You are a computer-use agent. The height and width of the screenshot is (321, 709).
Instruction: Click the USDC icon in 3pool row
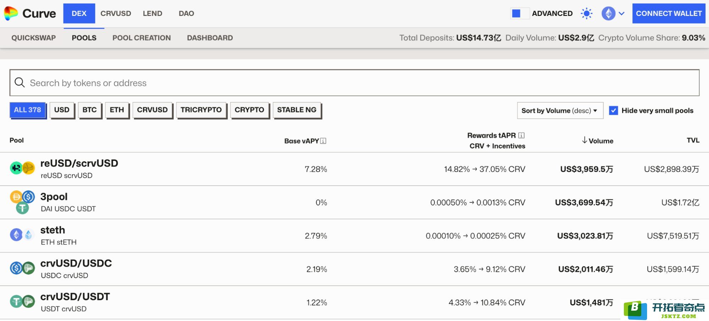[29, 197]
